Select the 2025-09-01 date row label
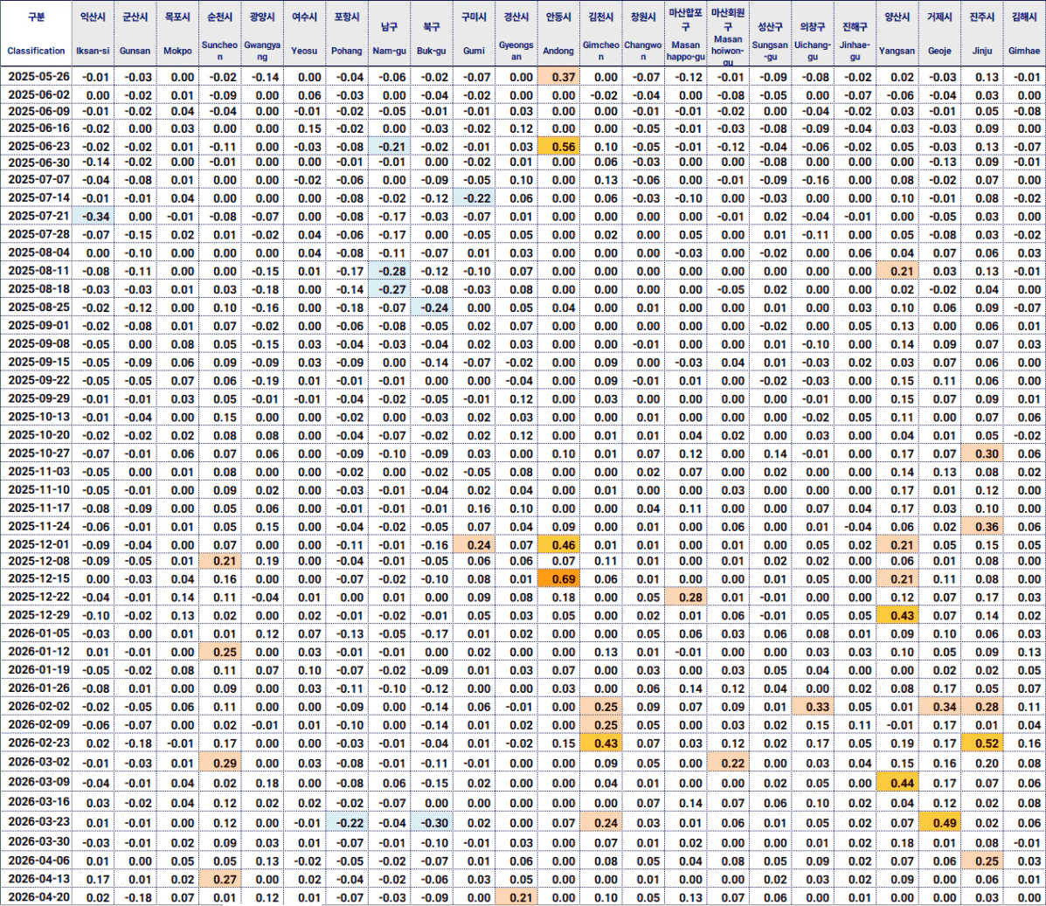Viewport: 1046px width, 906px height. pyautogui.click(x=38, y=326)
